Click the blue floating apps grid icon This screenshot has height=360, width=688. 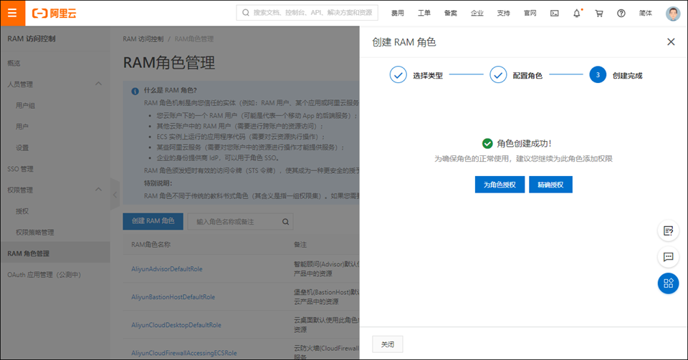click(668, 283)
